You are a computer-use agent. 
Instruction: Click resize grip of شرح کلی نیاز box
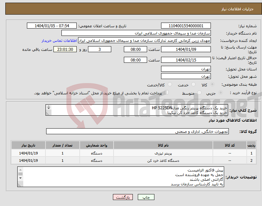[x=48, y=114]
